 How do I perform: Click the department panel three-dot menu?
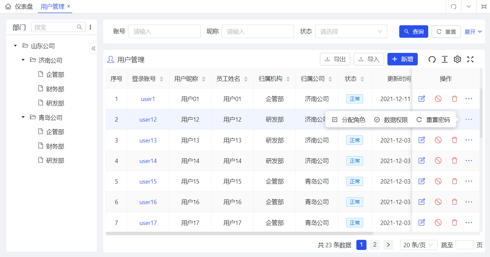[x=90, y=27]
